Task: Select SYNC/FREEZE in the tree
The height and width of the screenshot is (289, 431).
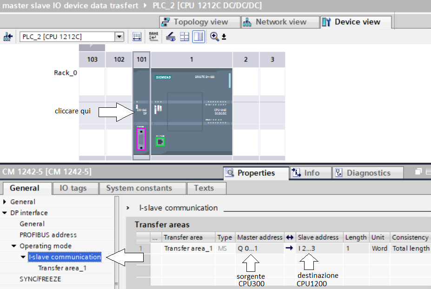Action: tap(40, 279)
